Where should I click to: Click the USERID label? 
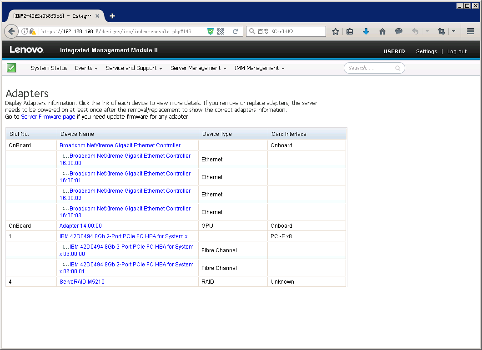(x=394, y=51)
